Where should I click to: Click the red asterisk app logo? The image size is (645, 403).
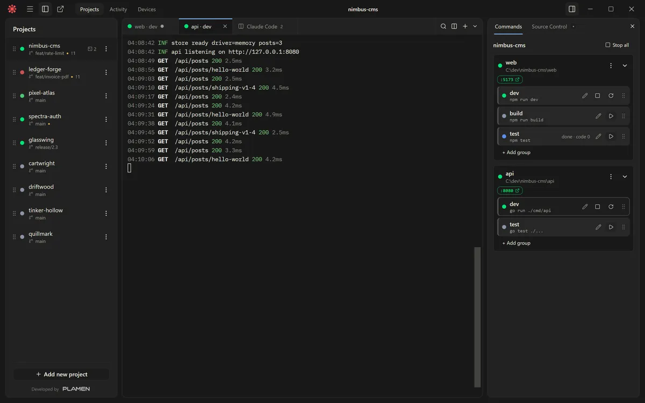tap(12, 9)
